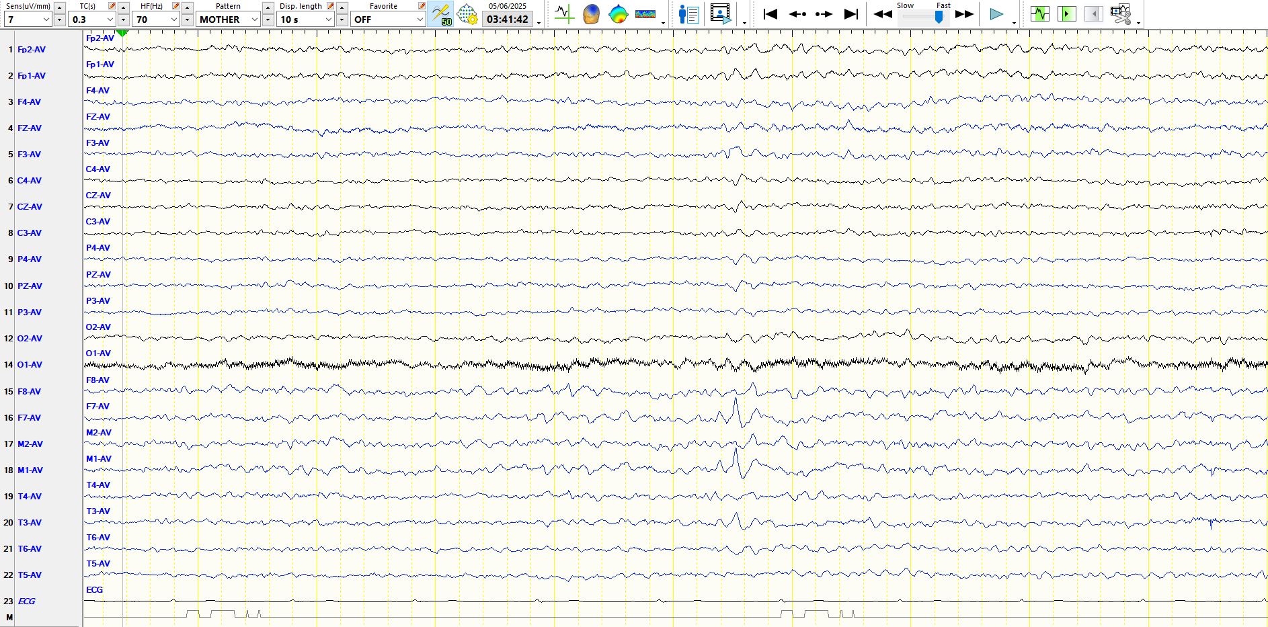1268x627 pixels.
Task: Open the video clip cutting tool
Action: [1121, 13]
